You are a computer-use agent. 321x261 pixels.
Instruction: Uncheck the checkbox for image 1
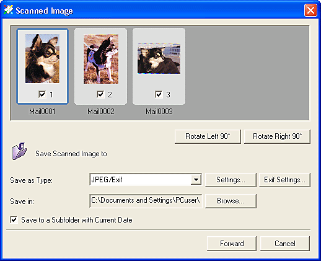tap(42, 94)
